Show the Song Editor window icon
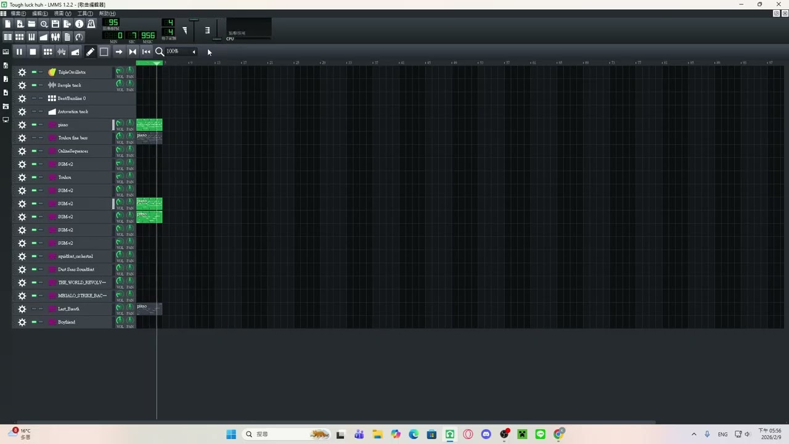 click(8, 37)
